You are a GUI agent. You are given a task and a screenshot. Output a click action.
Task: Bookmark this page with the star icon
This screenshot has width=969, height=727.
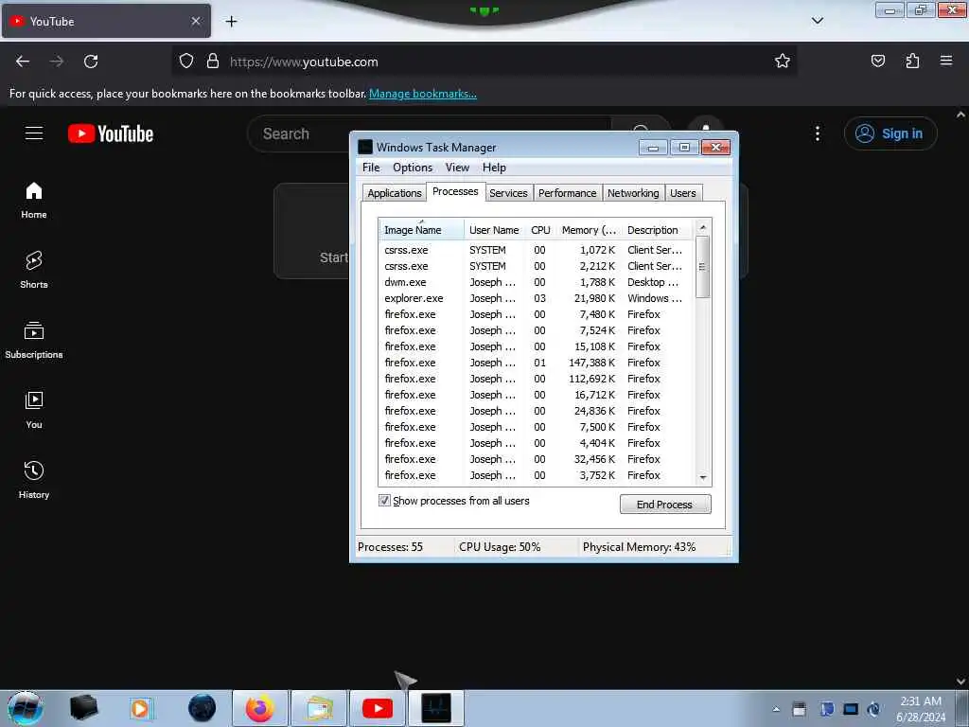pyautogui.click(x=783, y=62)
